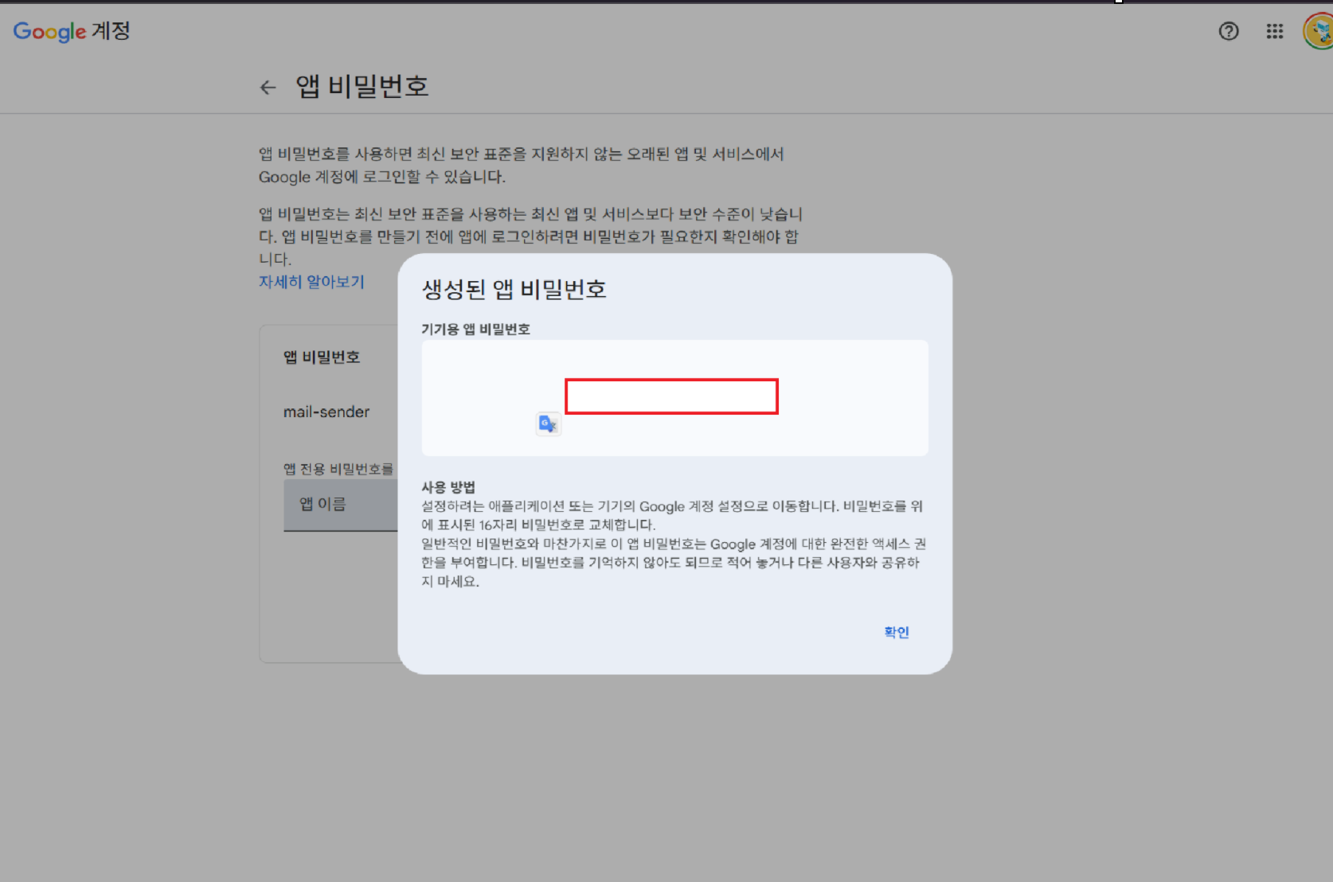Image resolution: width=1333 pixels, height=882 pixels.
Task: Click the Google 계정 logo
Action: pyautogui.click(x=72, y=31)
